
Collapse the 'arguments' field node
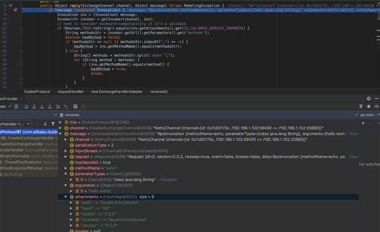pos(66,185)
